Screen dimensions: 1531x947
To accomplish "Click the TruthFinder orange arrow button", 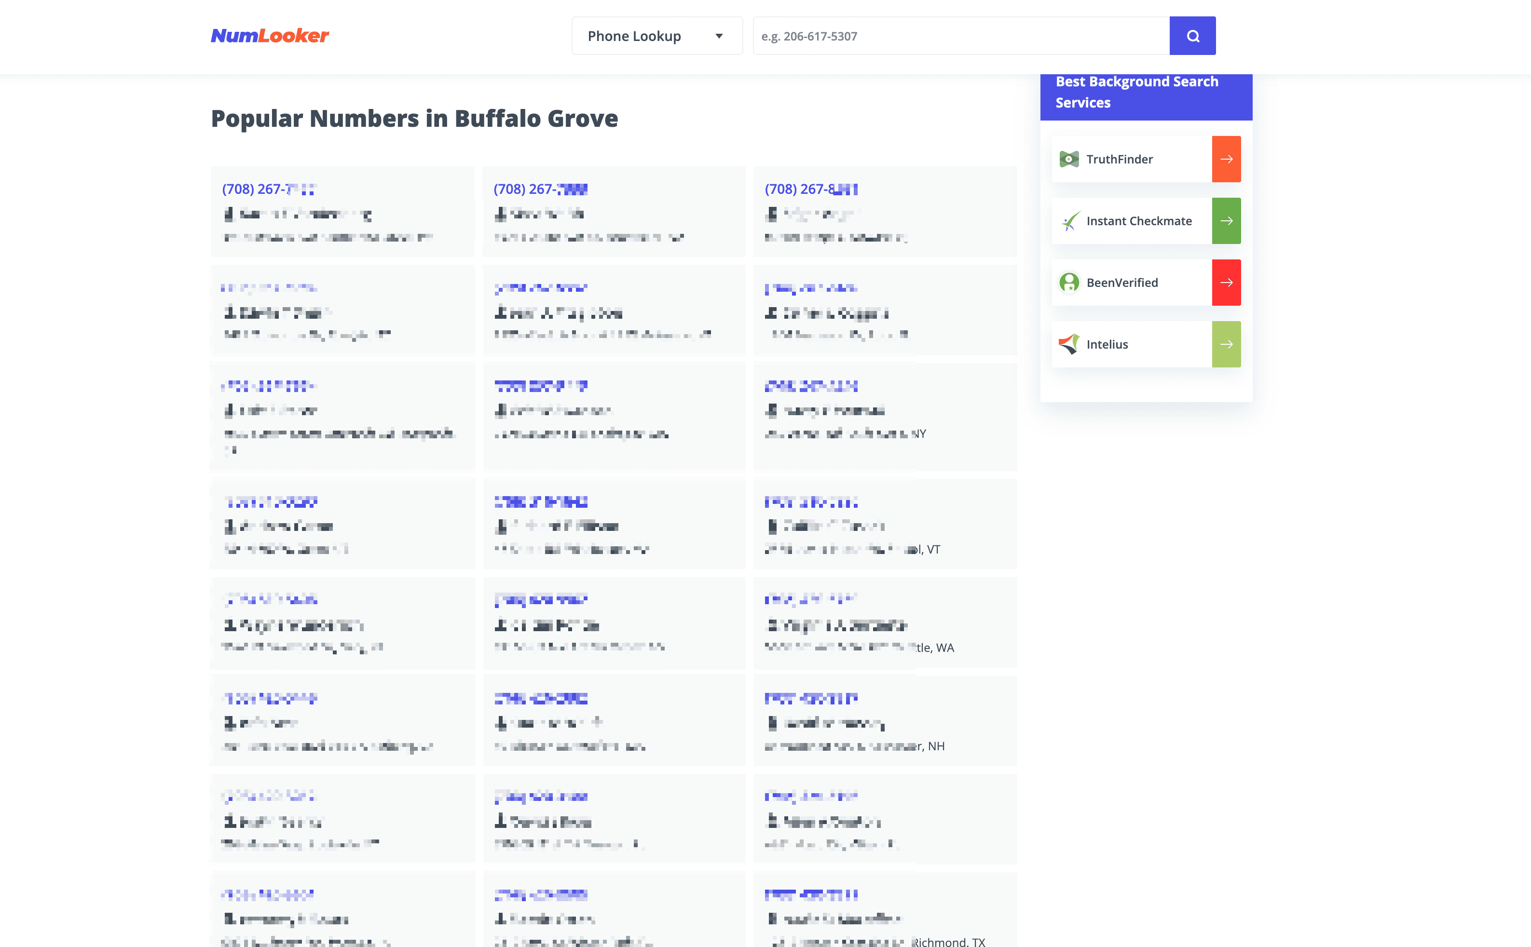I will coord(1226,159).
